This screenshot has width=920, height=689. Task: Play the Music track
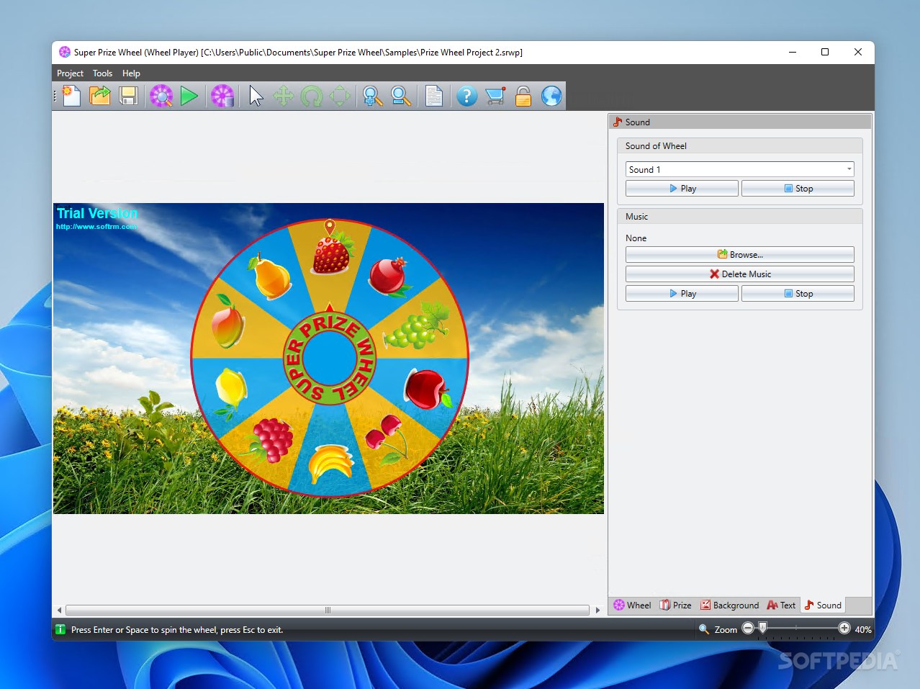point(682,294)
